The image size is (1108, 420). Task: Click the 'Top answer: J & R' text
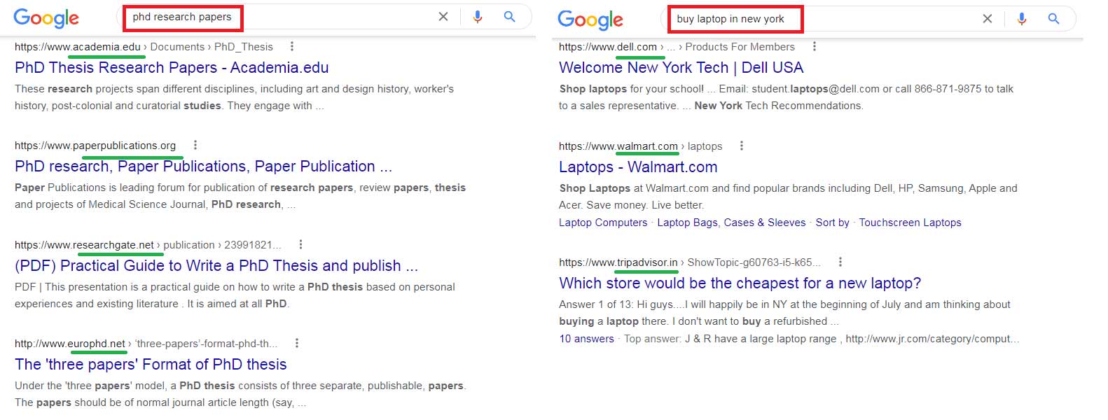(821, 339)
